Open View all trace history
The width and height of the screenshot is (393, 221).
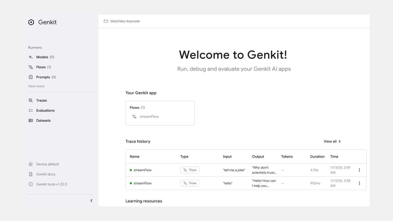(332, 141)
